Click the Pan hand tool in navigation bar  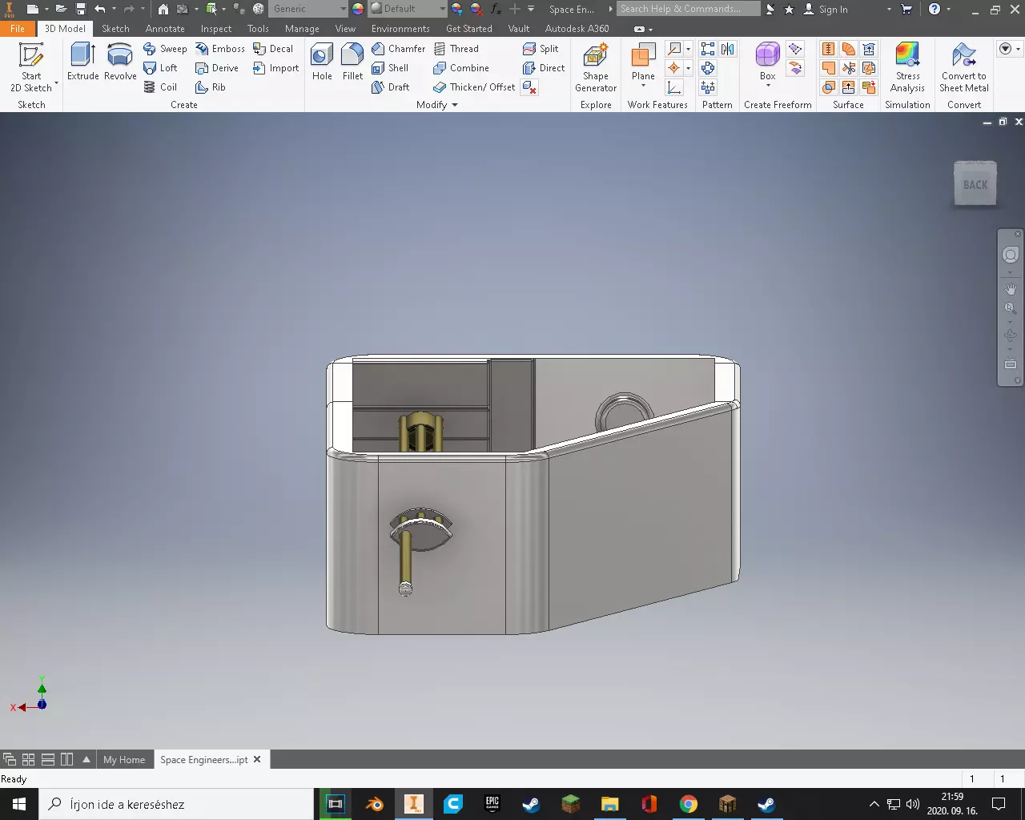click(1011, 289)
